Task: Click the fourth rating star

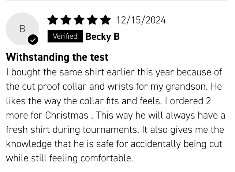Action: pos(92,20)
